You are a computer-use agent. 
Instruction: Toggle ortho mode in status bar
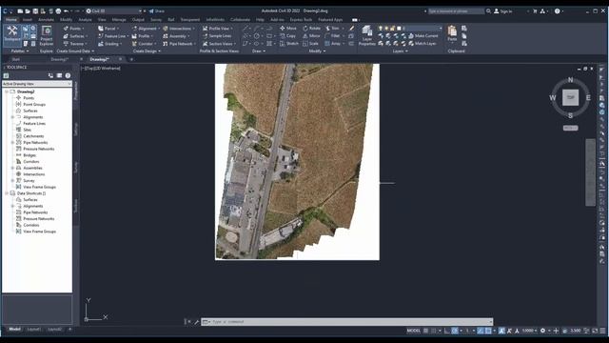pyautogui.click(x=447, y=331)
